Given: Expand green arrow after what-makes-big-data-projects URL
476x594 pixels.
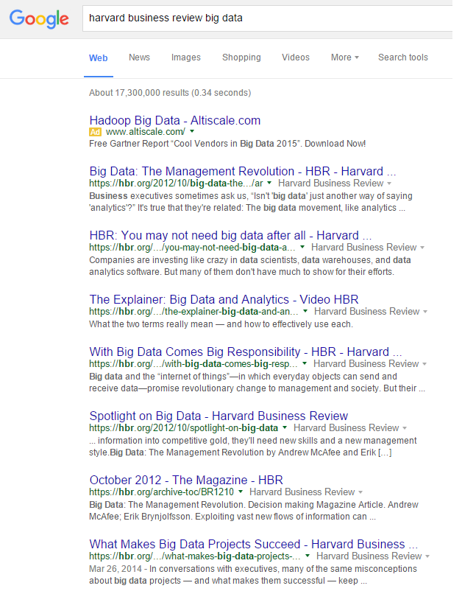Looking at the screenshot, I should [308, 556].
